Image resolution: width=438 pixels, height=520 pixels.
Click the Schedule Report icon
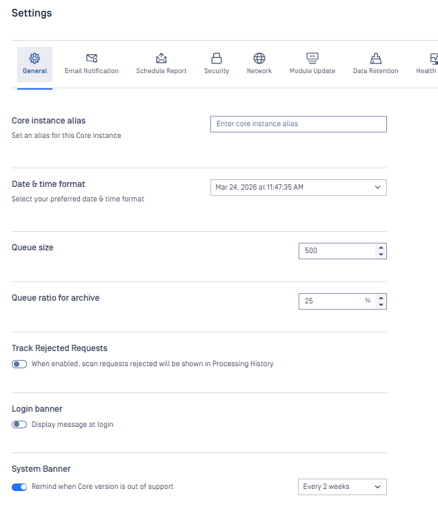click(161, 58)
